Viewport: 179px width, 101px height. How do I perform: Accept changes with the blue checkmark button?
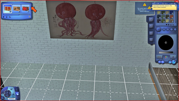174,62
